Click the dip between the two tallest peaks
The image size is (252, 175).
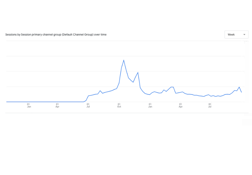coord(133,82)
